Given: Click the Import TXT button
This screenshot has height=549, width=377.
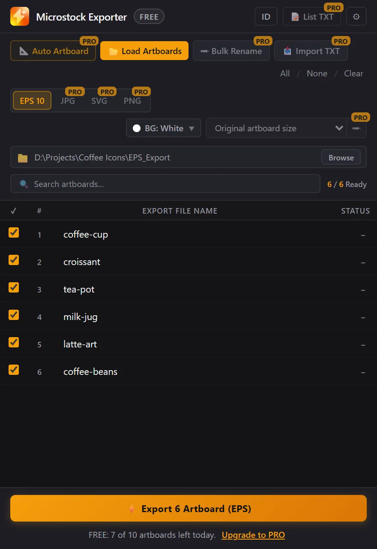Looking at the screenshot, I should click(311, 51).
